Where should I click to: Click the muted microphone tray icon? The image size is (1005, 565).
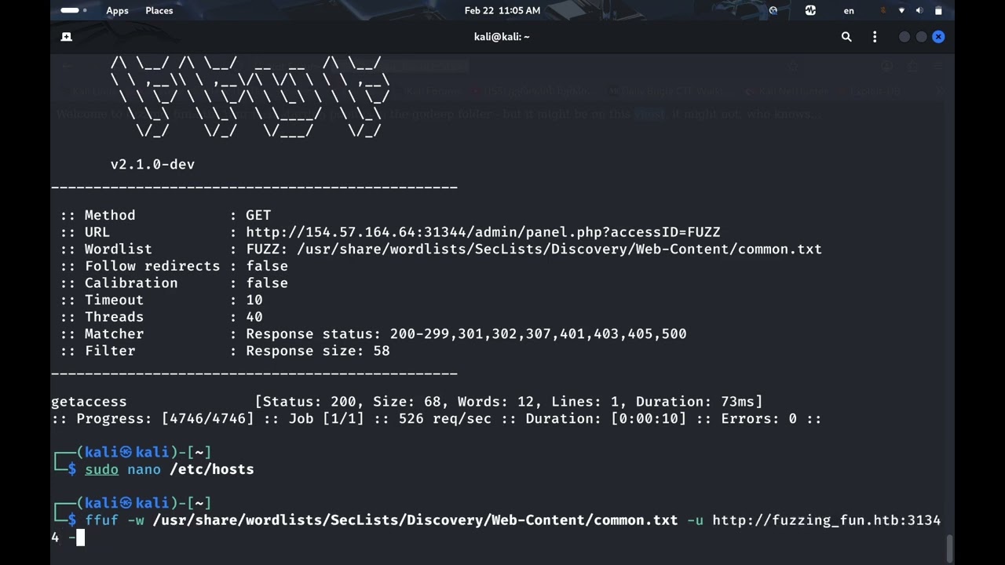coord(883,10)
